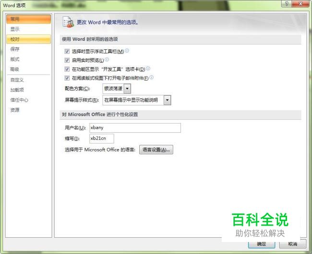Open the 加载项 category
The height and width of the screenshot is (254, 312).
point(28,90)
